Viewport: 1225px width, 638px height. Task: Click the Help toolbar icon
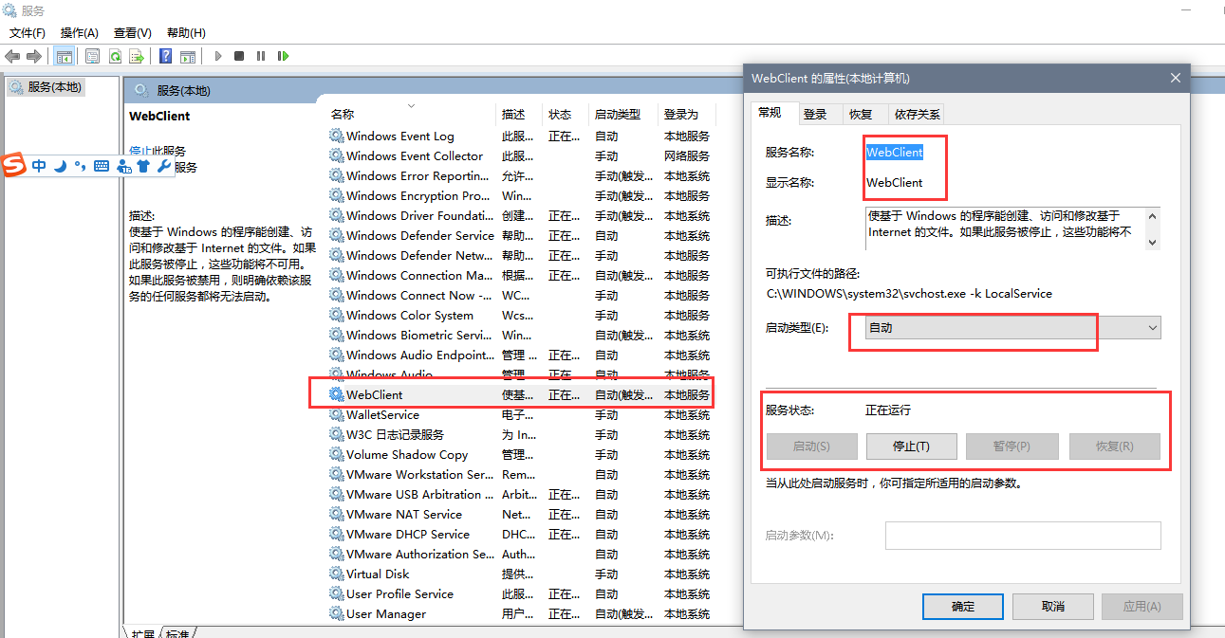[x=166, y=55]
